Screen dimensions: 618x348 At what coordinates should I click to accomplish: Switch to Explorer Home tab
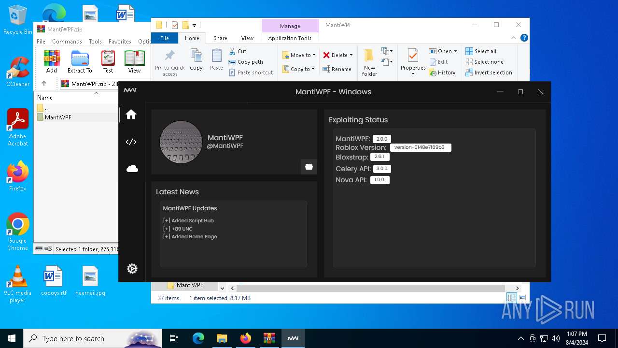pos(192,38)
